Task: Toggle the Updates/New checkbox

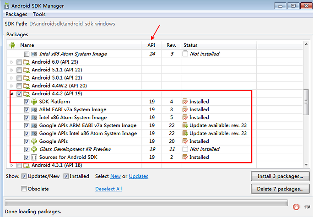Action: 24,176
